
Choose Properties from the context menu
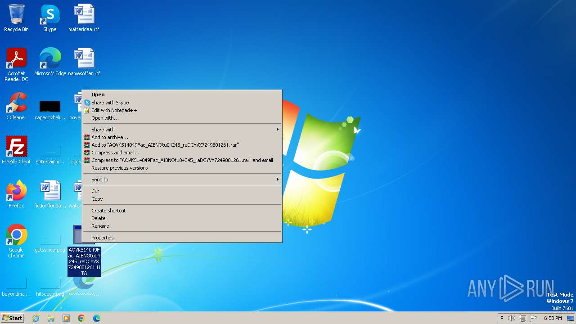pos(182,238)
